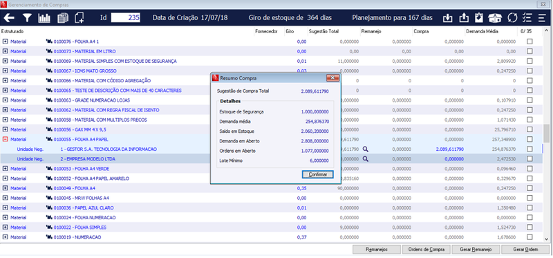Screen dimensions: 553x258
Task: Select checkbox of EMPRESA MODELO LTDA row
Action: tap(529, 159)
